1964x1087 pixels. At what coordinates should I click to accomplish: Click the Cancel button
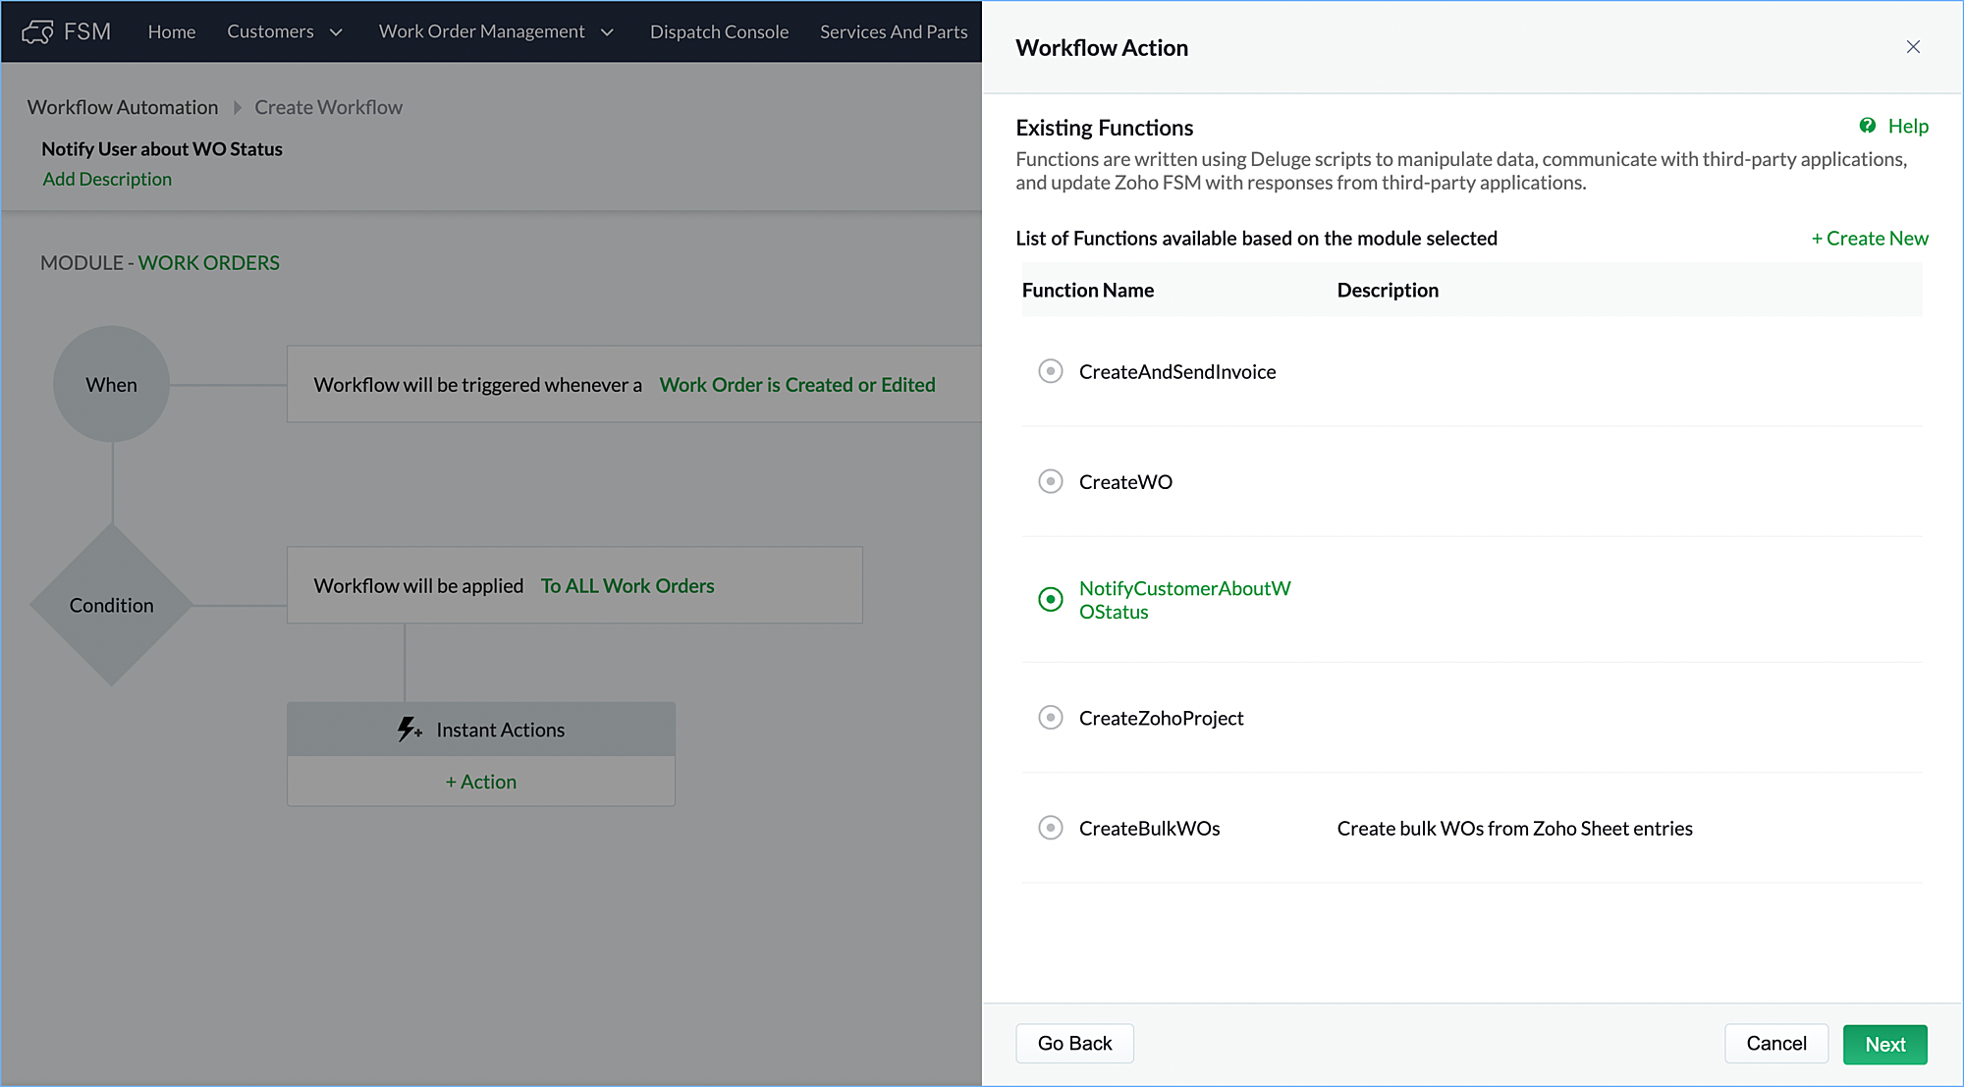click(x=1775, y=1043)
